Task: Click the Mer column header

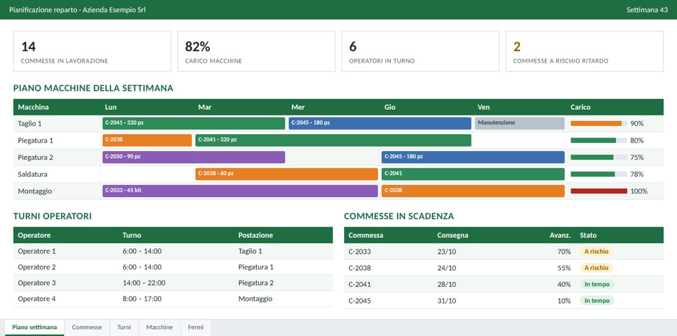Action: (x=298, y=107)
